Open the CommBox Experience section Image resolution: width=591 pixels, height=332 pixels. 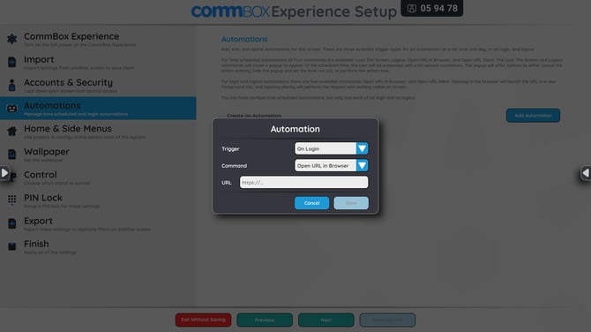pyautogui.click(x=98, y=39)
